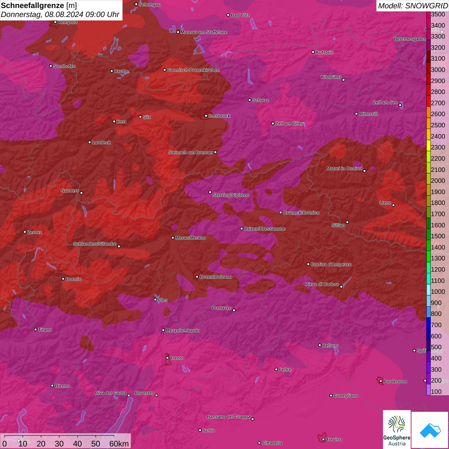Click the Matrei in Osttirol label
Viewport: 449px width, 449px height.
pos(344,168)
